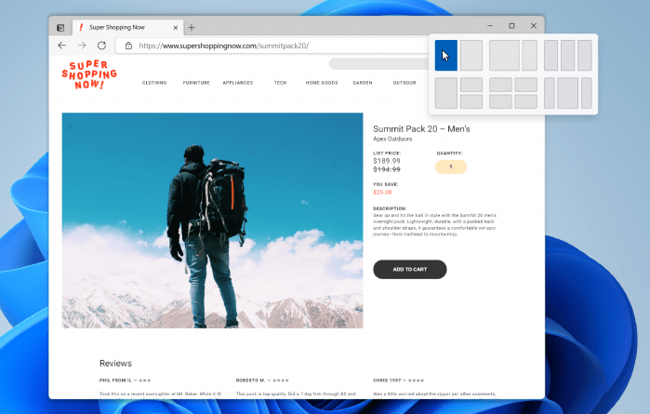Click Chris 1997 review heading
This screenshot has width=650, height=414.
(398, 380)
